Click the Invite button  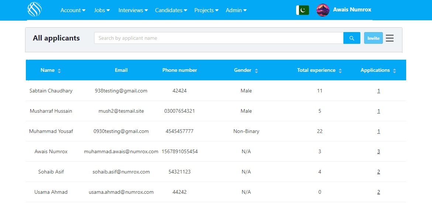tap(373, 38)
